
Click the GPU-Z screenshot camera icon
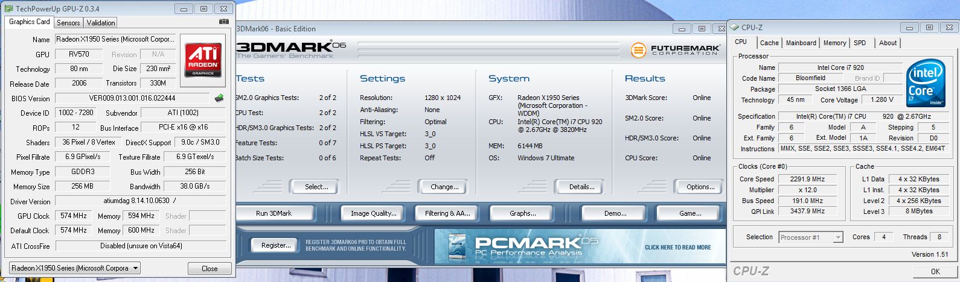coord(224,22)
